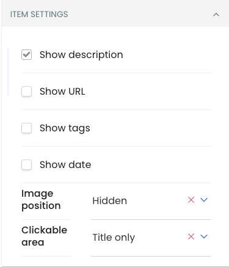229x267 pixels.
Task: Click the 'Clickable area' field label
Action: [x=44, y=236]
